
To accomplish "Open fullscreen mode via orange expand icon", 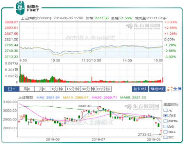I will pos(170,89).
